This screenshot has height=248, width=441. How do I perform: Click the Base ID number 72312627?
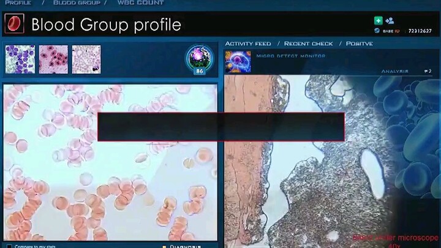pyautogui.click(x=420, y=31)
